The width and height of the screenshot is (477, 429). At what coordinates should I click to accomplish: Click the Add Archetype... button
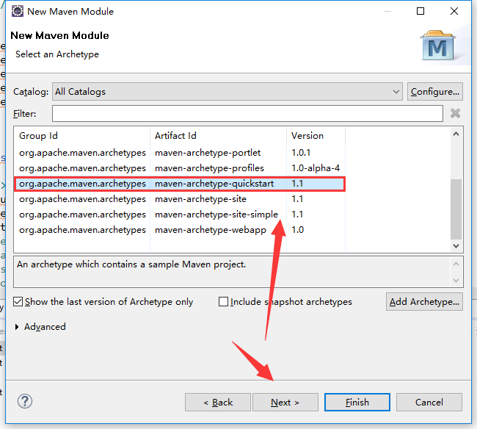point(424,302)
